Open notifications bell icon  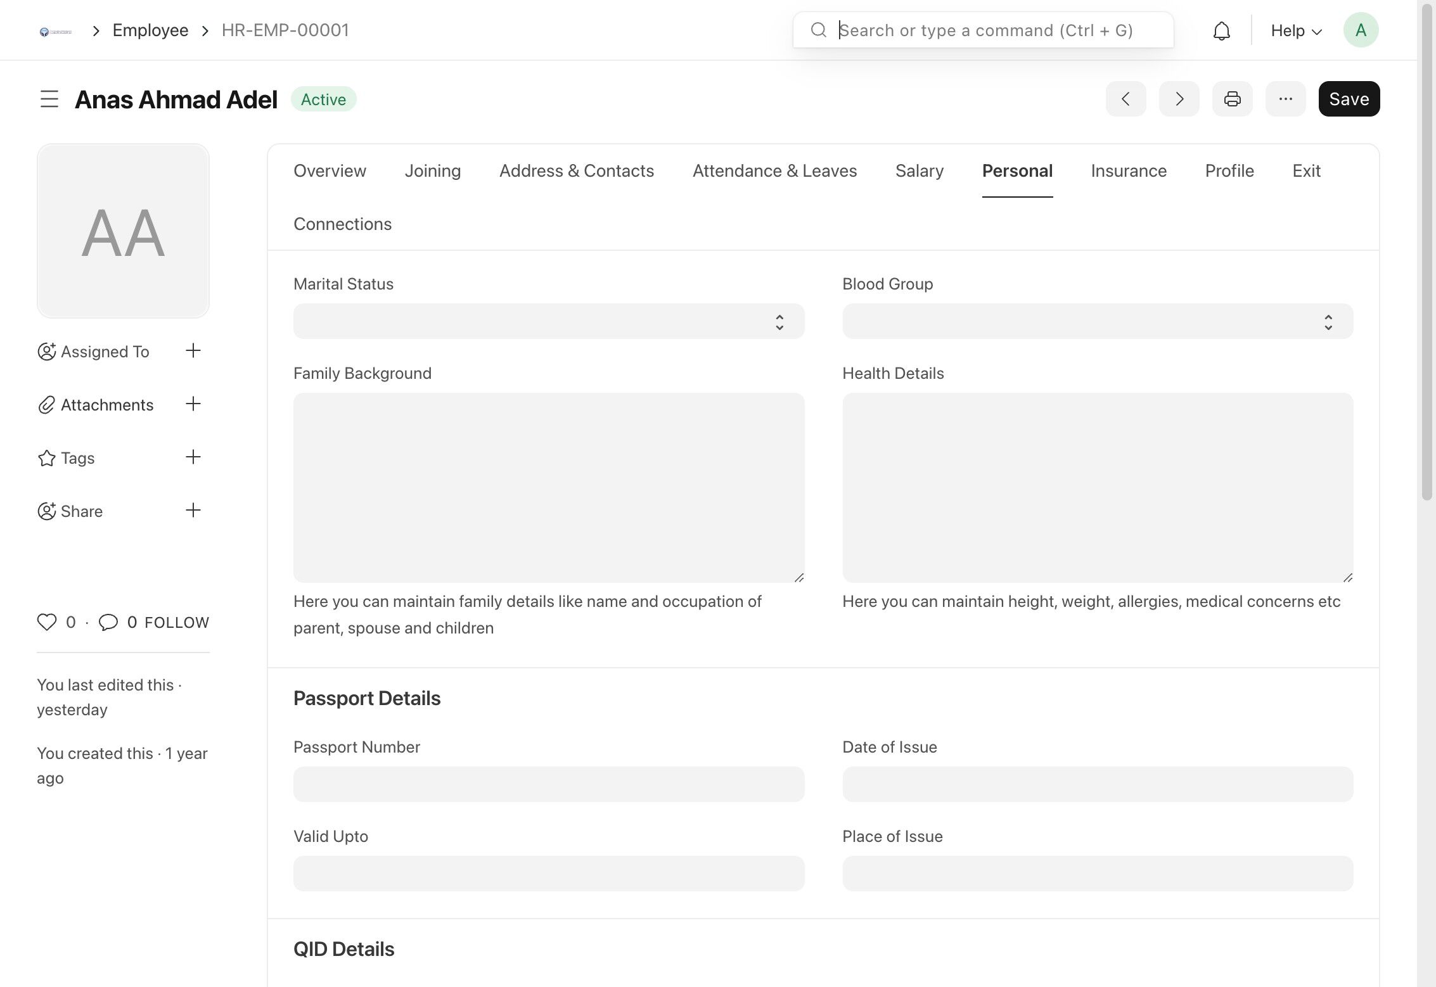coord(1221,30)
